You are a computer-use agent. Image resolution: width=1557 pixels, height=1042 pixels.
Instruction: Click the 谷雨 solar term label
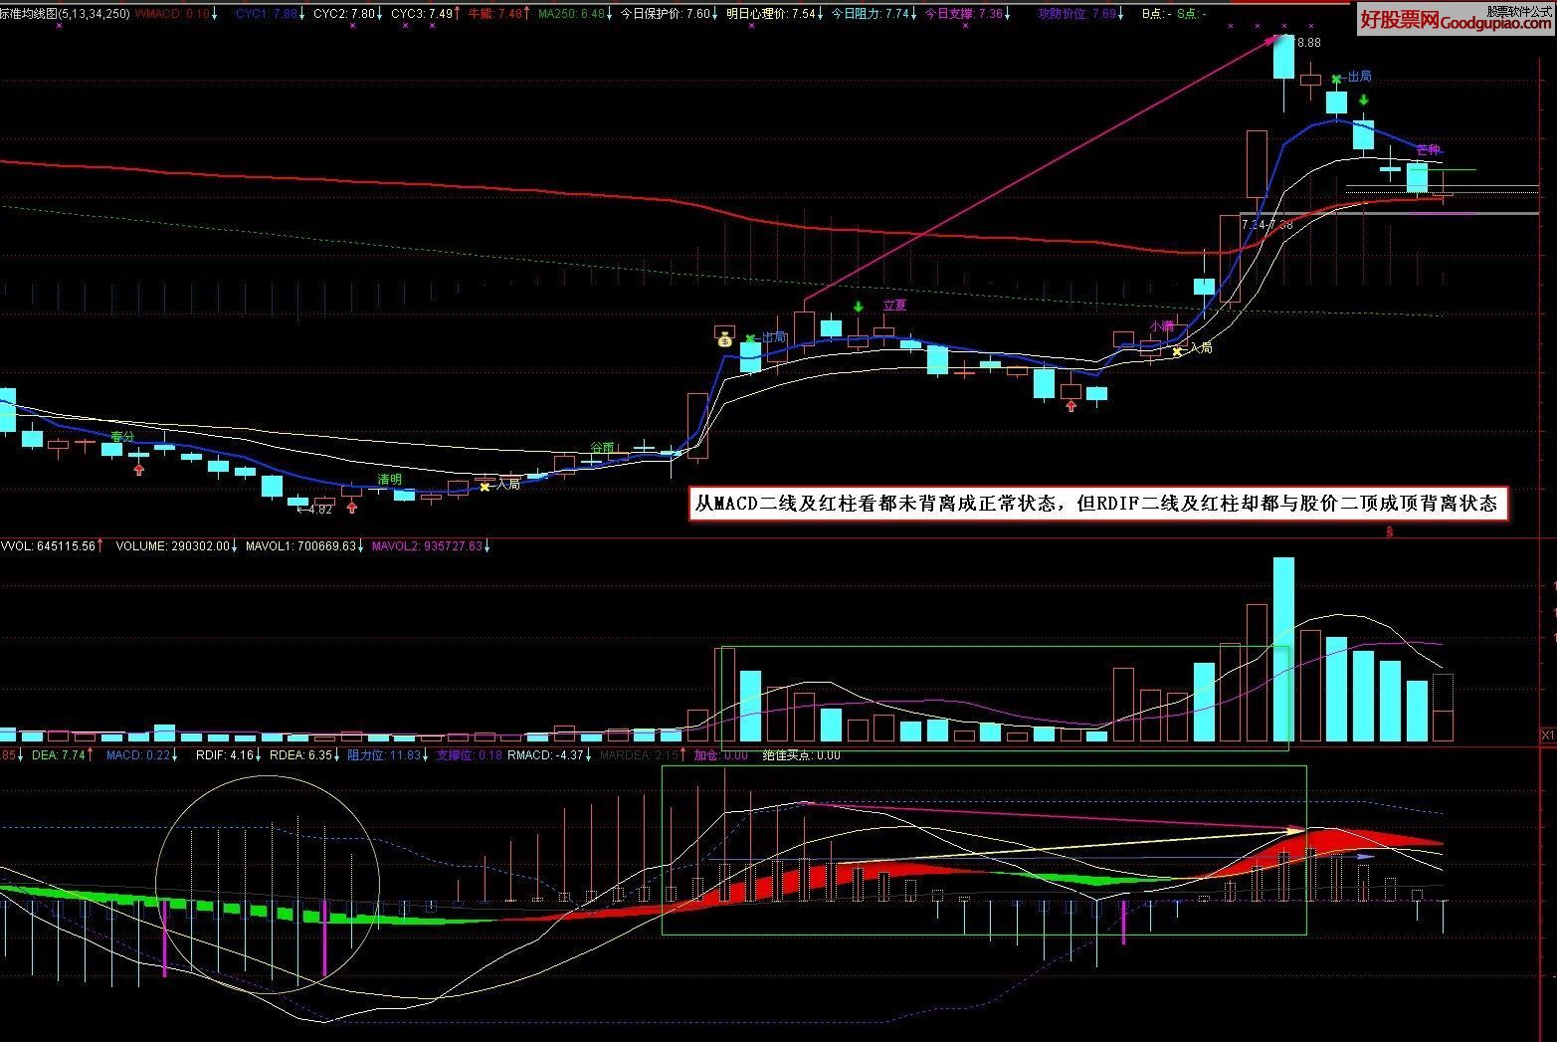[602, 449]
